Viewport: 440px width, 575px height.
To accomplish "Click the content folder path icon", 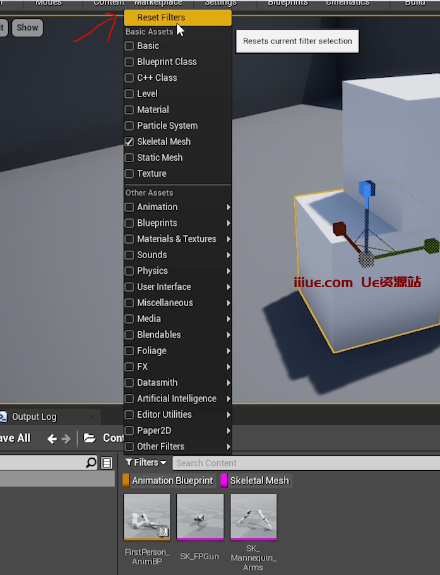I will pos(90,438).
